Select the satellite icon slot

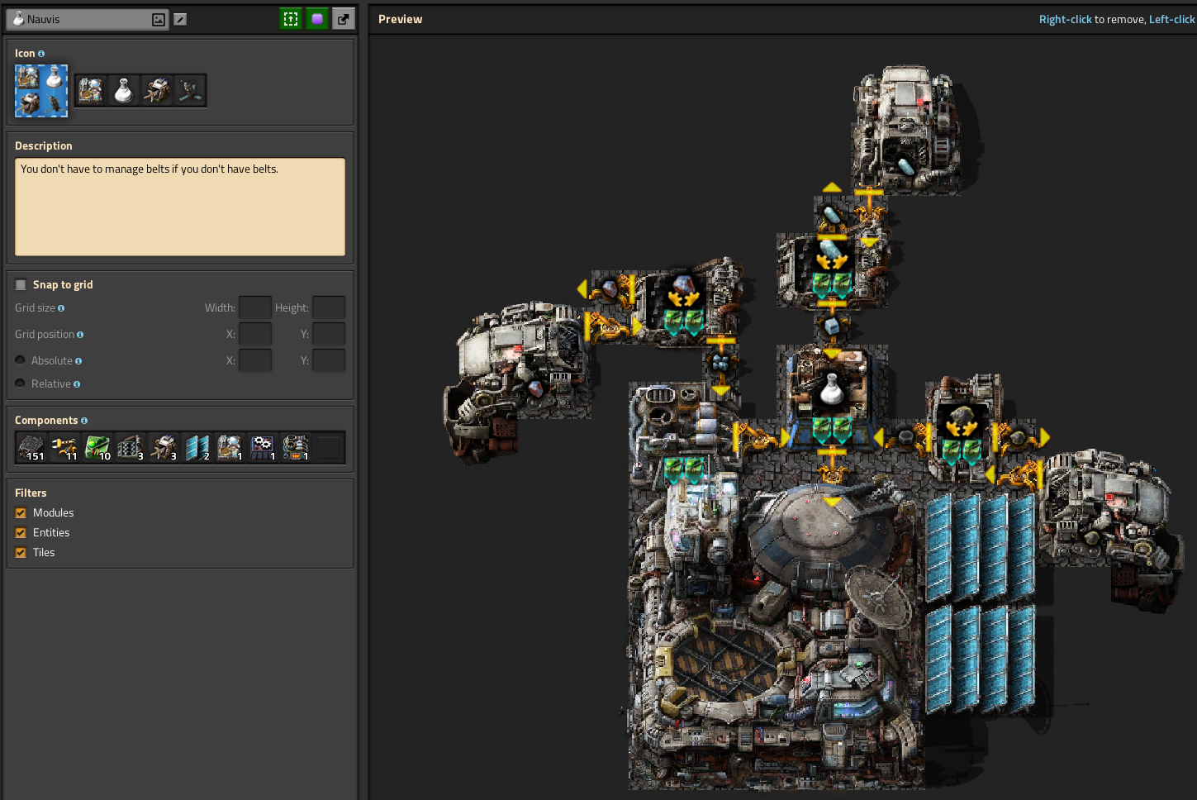point(190,91)
